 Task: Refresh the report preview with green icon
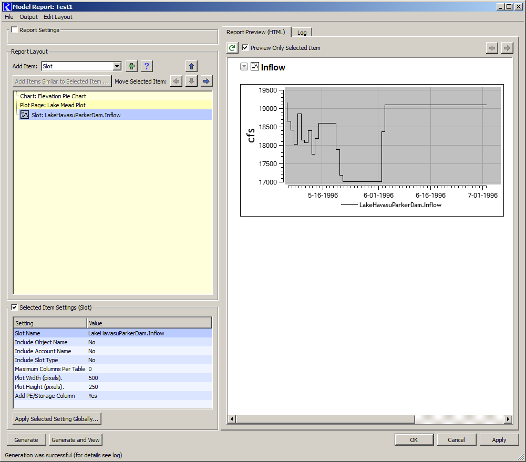[232, 48]
